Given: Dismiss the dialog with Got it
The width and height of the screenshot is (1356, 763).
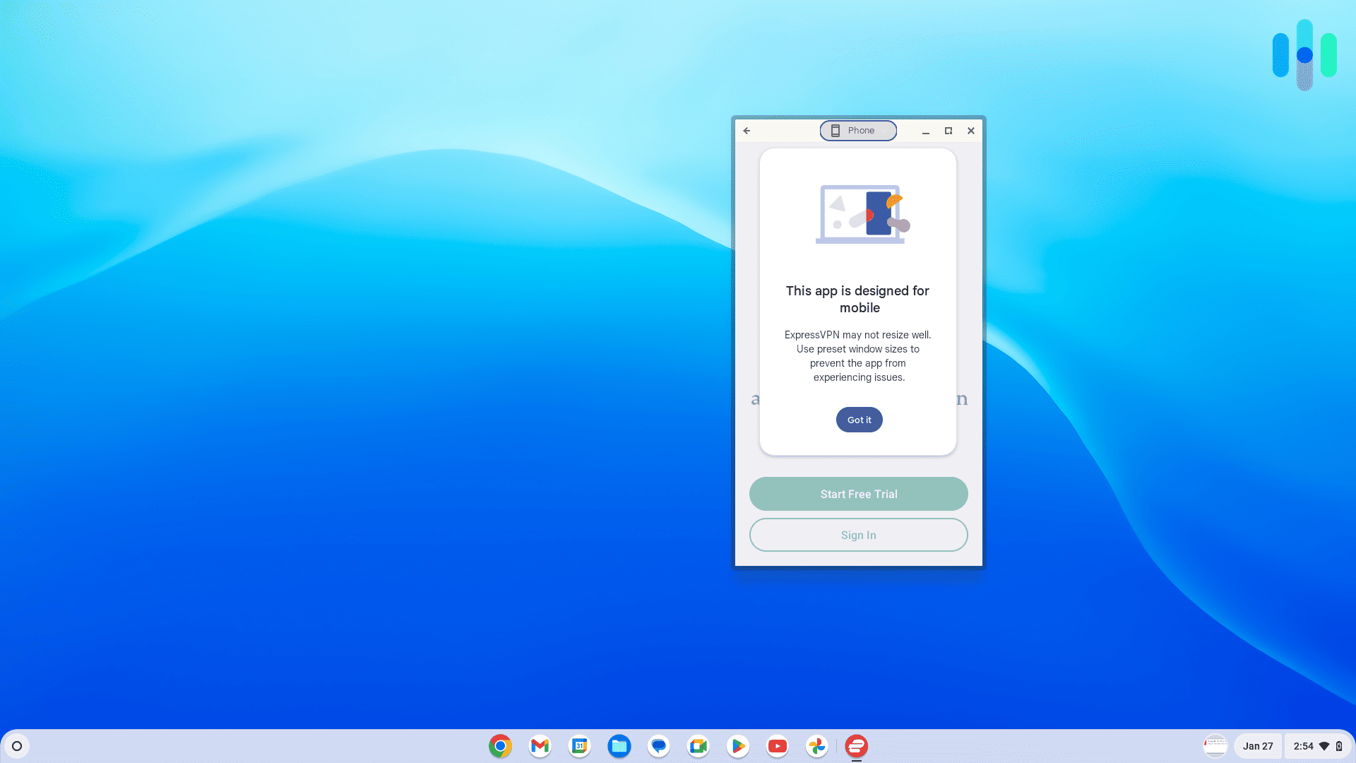Looking at the screenshot, I should click(859, 419).
